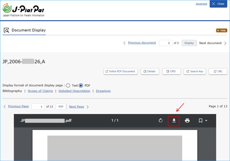Rotate the PDF page clockwise
This screenshot has width=230, height=161.
[161, 120]
